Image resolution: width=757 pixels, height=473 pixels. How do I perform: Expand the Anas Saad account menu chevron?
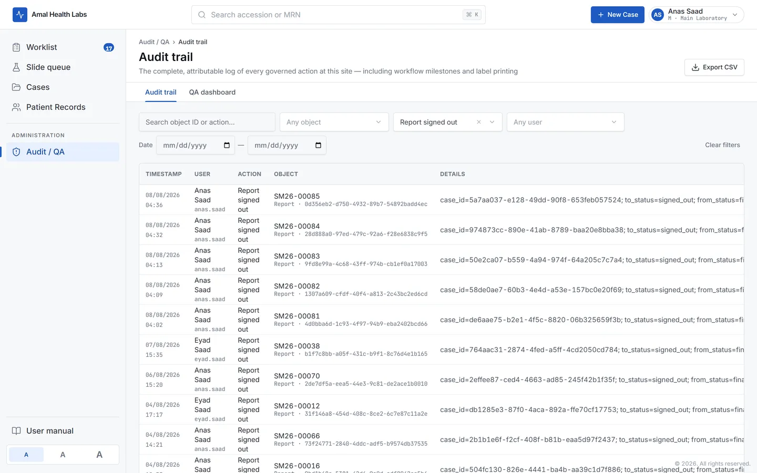(x=735, y=15)
